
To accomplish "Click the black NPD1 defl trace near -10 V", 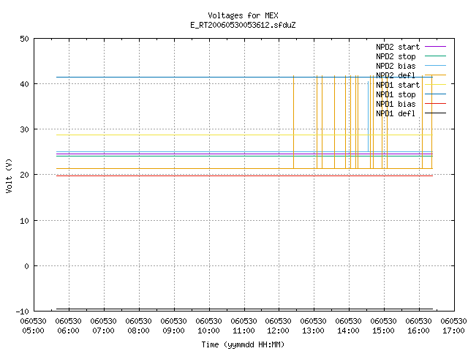I will click(x=244, y=309).
